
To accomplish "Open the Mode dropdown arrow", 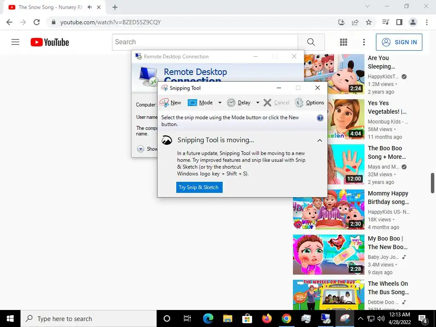I will point(220,103).
